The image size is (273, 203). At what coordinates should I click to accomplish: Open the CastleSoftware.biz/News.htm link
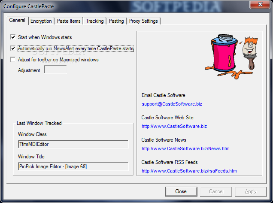pyautogui.click(x=185, y=148)
